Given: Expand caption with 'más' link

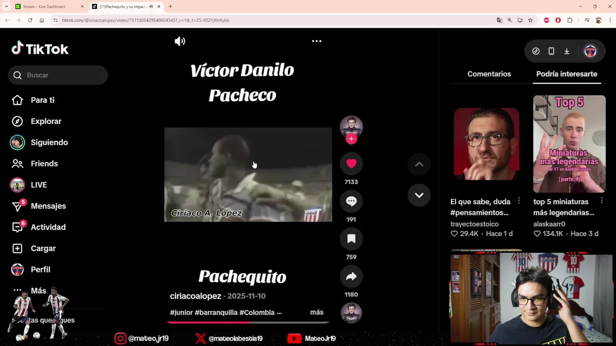Looking at the screenshot, I should click(317, 312).
